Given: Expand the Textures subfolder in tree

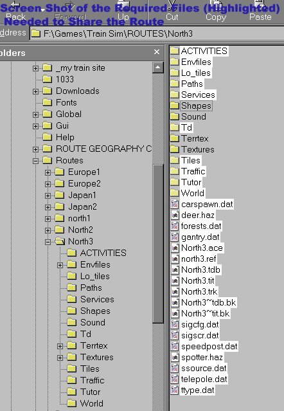Looking at the screenshot, I should pyautogui.click(x=60, y=358).
